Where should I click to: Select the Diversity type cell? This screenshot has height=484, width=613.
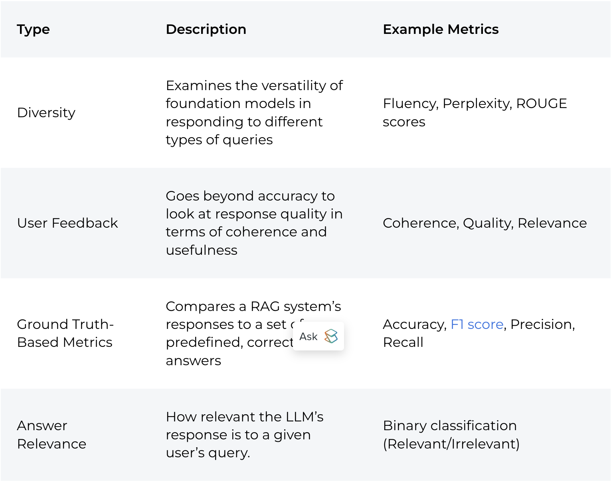46,113
